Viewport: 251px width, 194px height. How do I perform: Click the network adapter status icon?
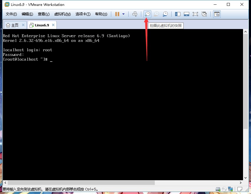230,189
